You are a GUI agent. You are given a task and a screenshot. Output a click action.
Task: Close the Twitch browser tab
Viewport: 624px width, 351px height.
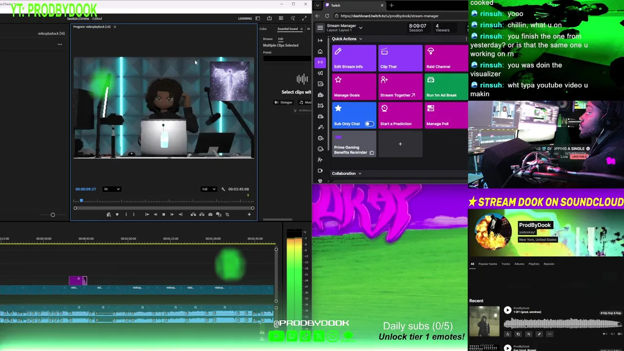[x=382, y=5]
